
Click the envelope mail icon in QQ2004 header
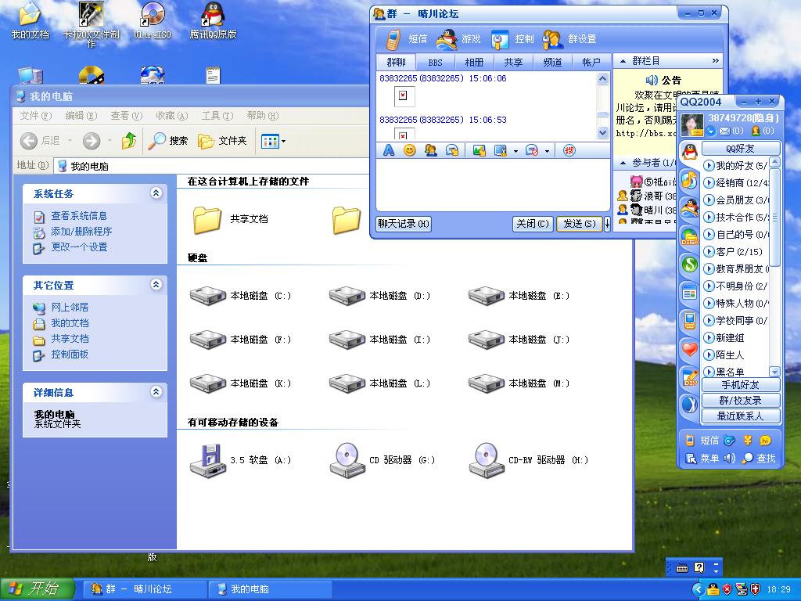[x=724, y=131]
